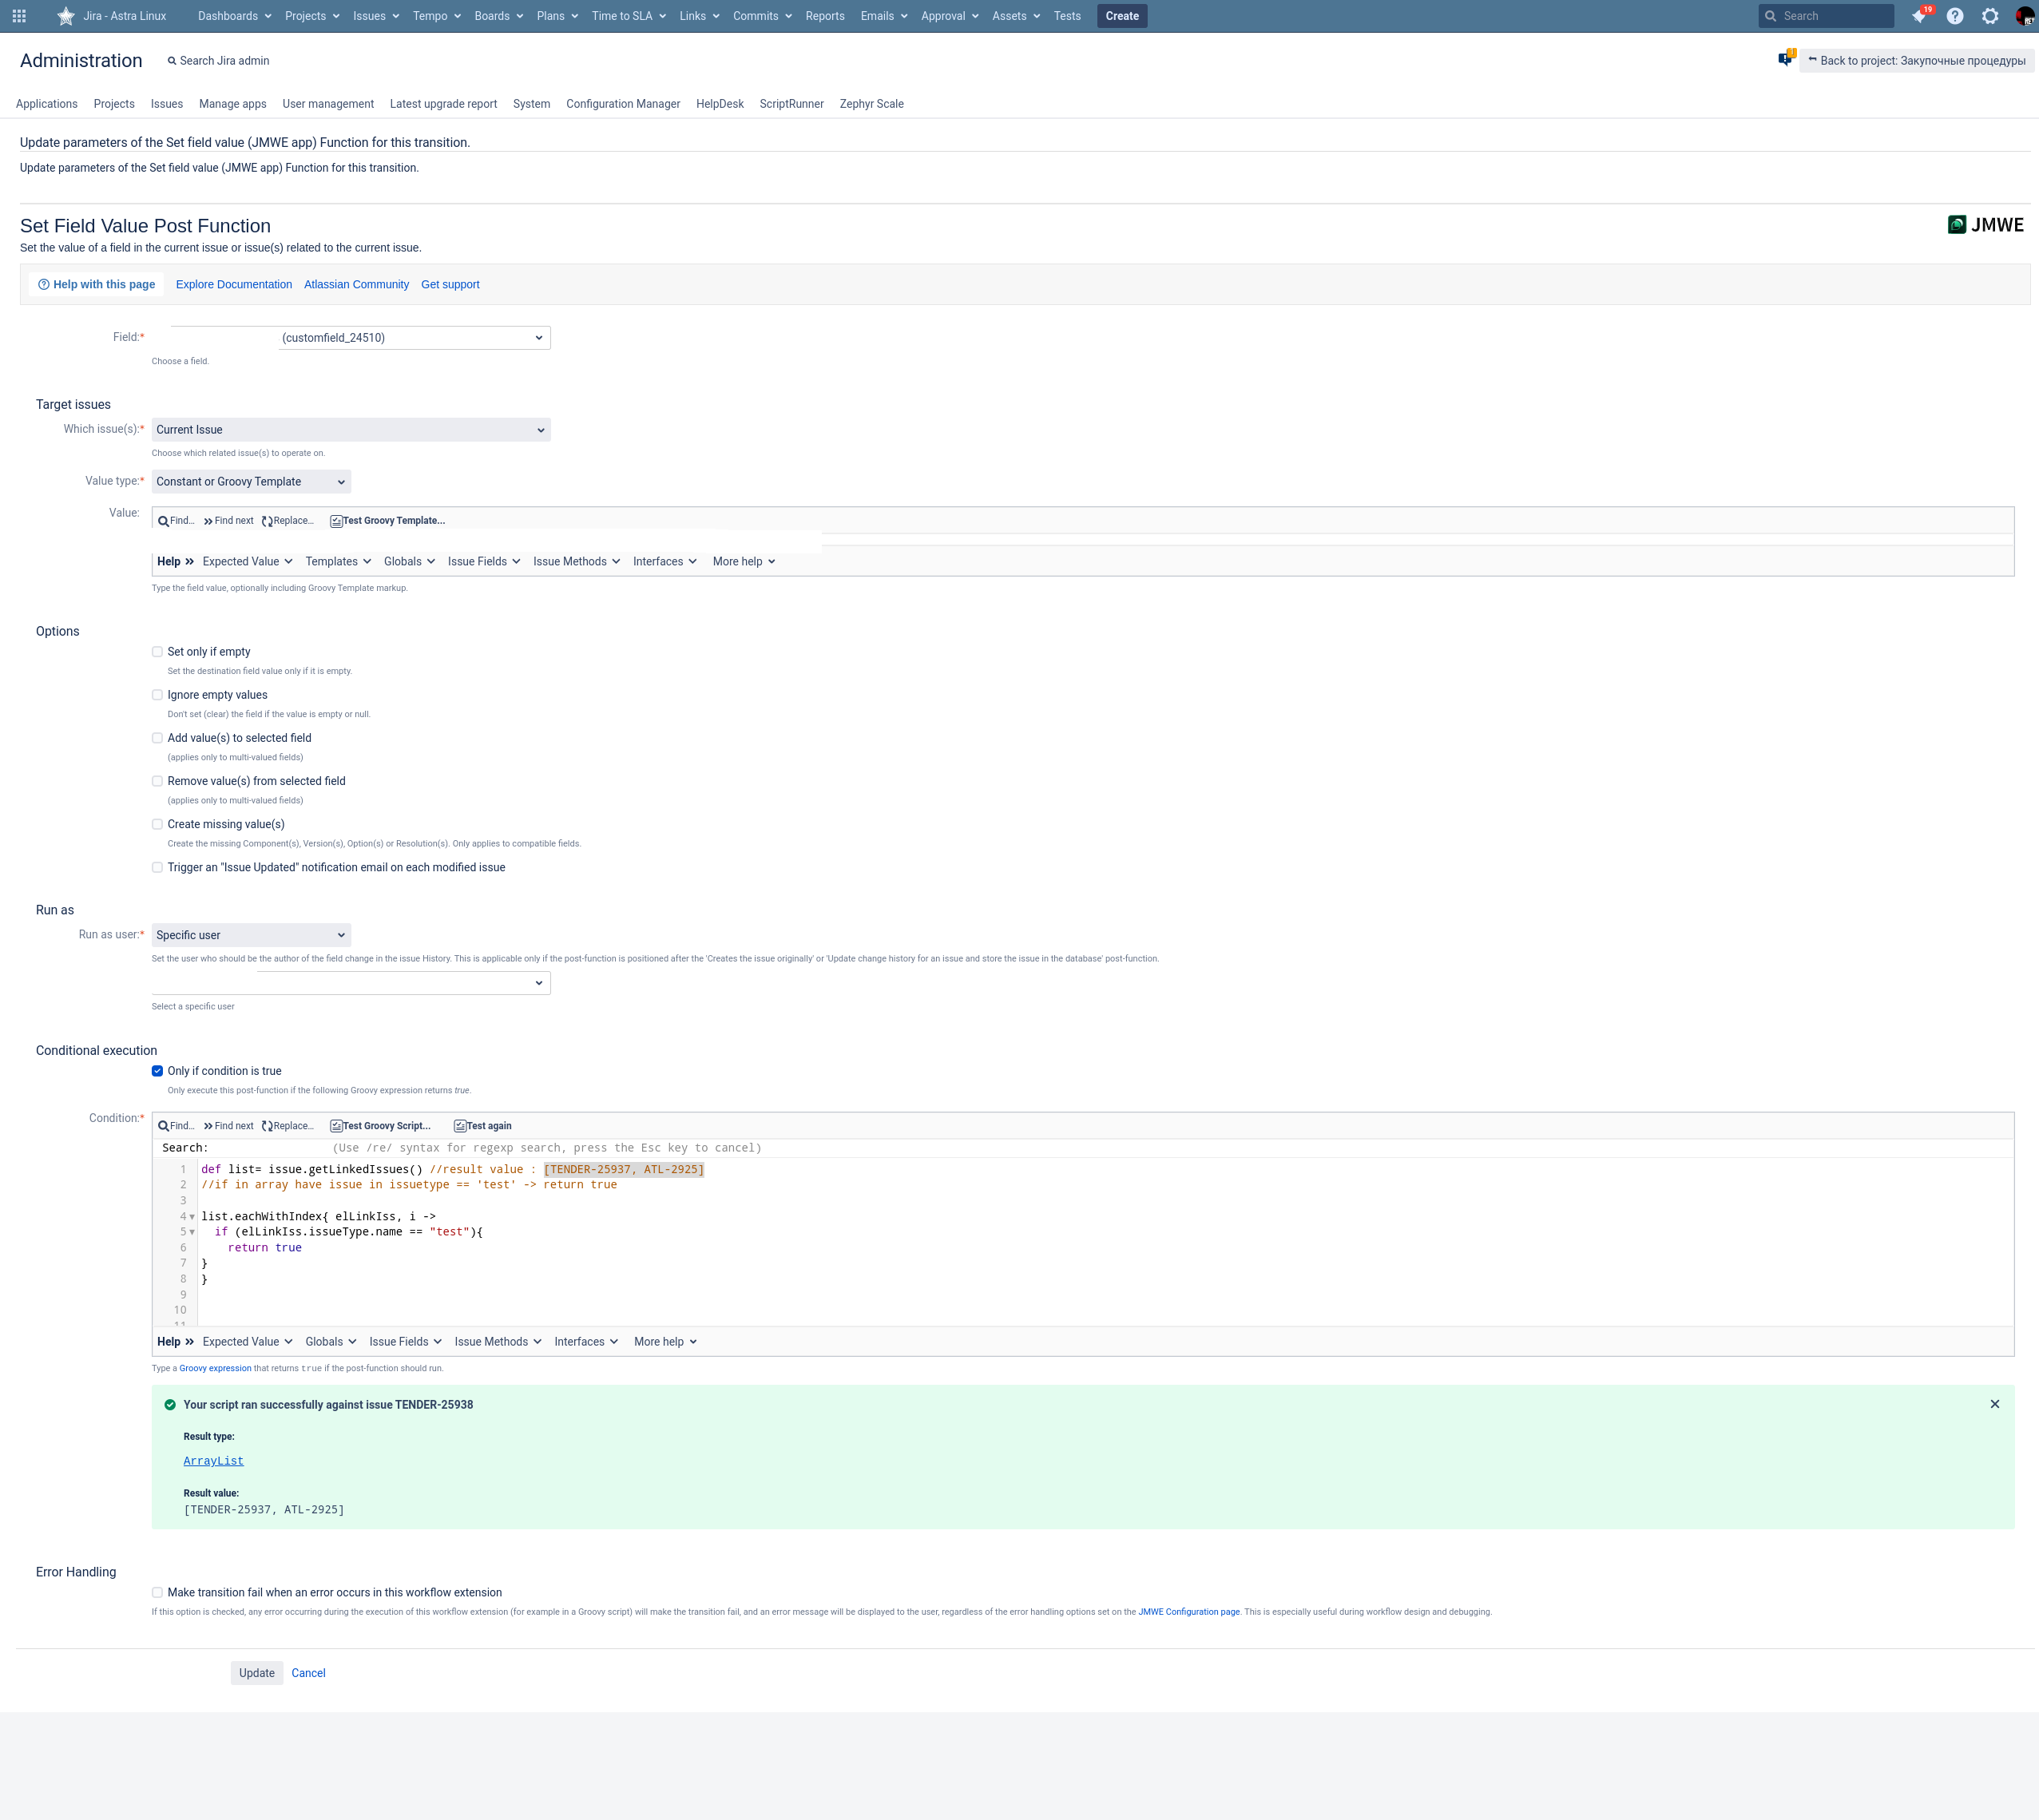The height and width of the screenshot is (1820, 2039).
Task: Open the Explore Documentation link
Action: [234, 285]
